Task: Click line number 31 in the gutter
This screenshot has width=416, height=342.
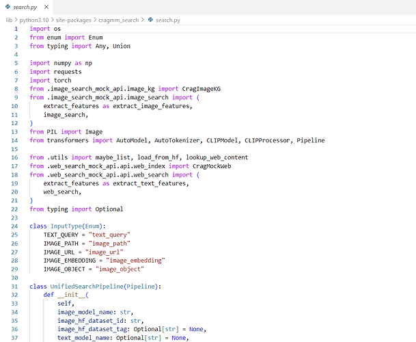Action: tap(14, 287)
